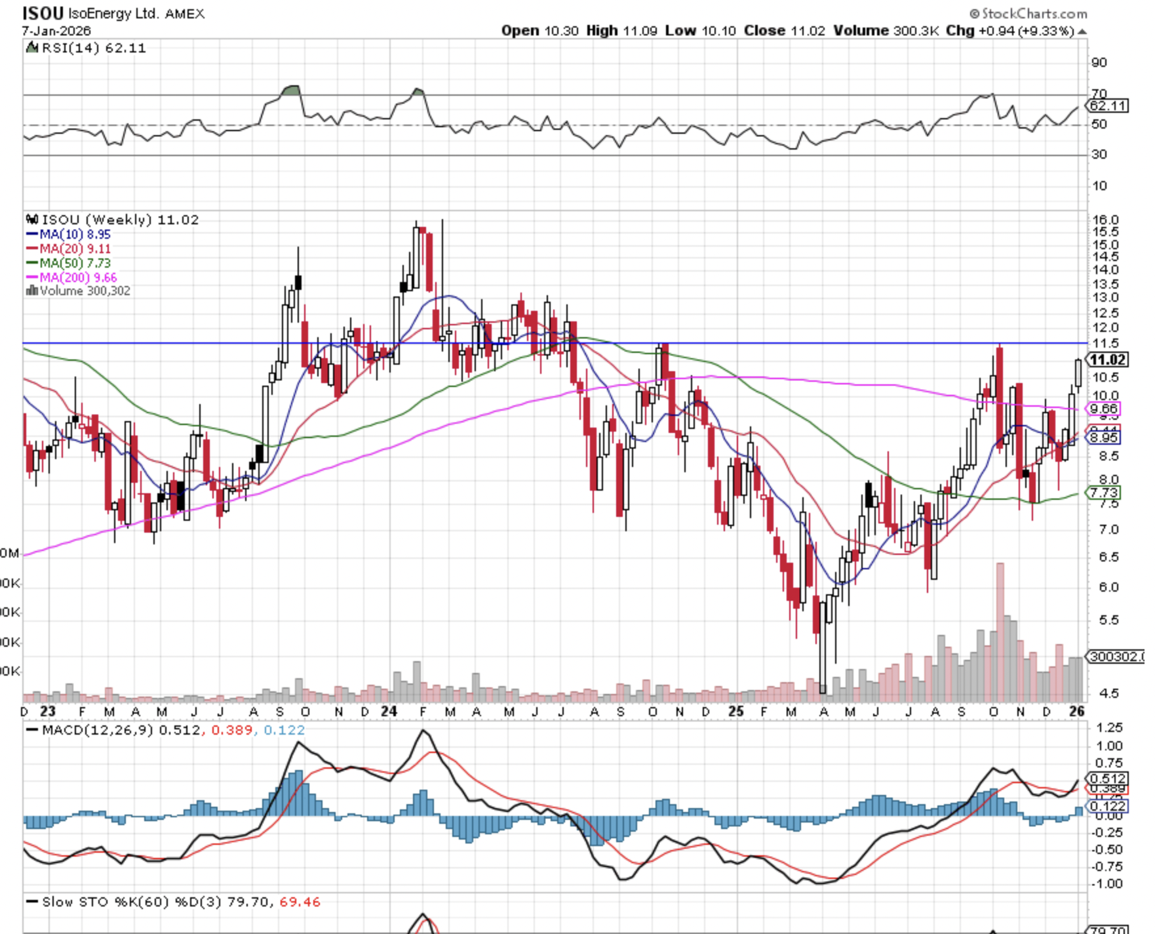Click the up arrow after Chg percentage
The image size is (1155, 934).
point(1082,31)
